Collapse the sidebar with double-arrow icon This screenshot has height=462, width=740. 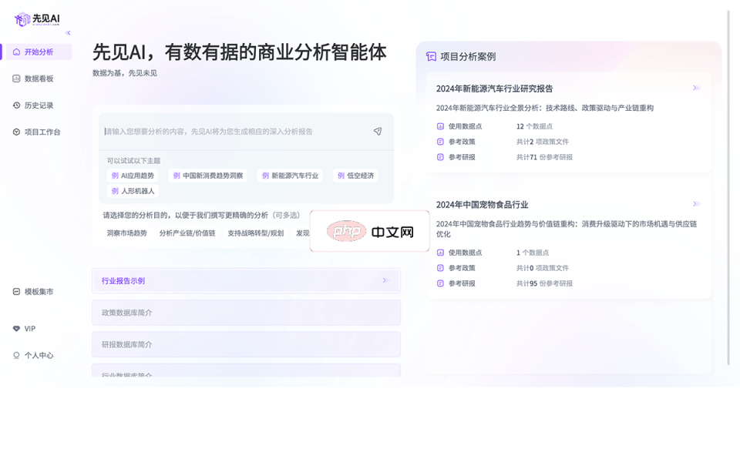click(x=68, y=33)
